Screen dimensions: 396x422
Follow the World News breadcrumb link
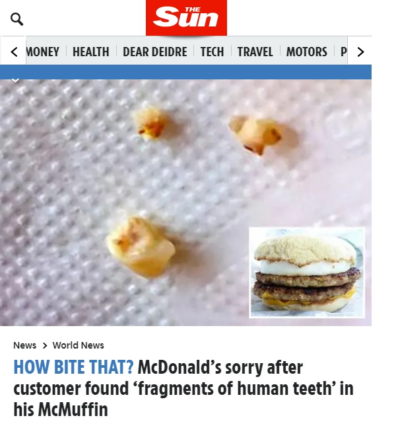(78, 345)
